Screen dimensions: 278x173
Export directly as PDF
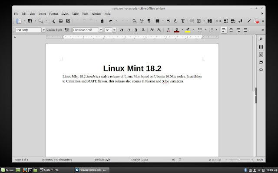(x=53, y=21)
